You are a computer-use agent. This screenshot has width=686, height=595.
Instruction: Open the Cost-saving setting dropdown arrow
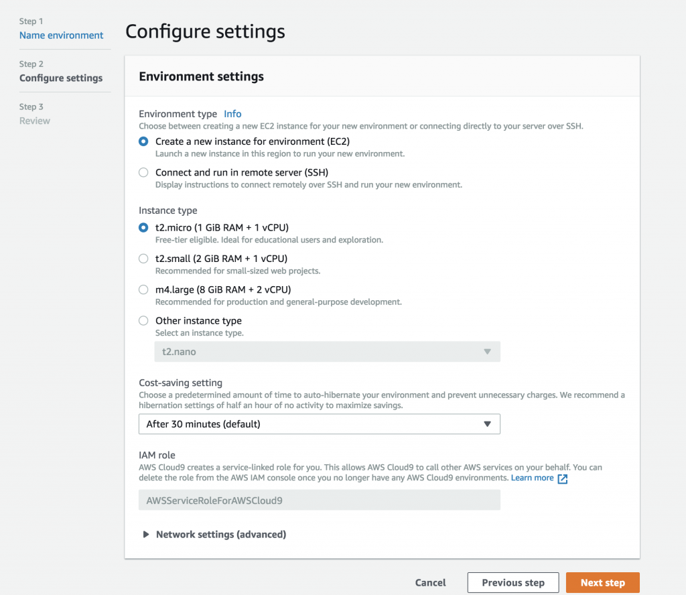tap(488, 424)
